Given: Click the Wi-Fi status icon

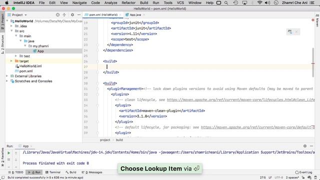Looking at the screenshot, I should [259, 3].
